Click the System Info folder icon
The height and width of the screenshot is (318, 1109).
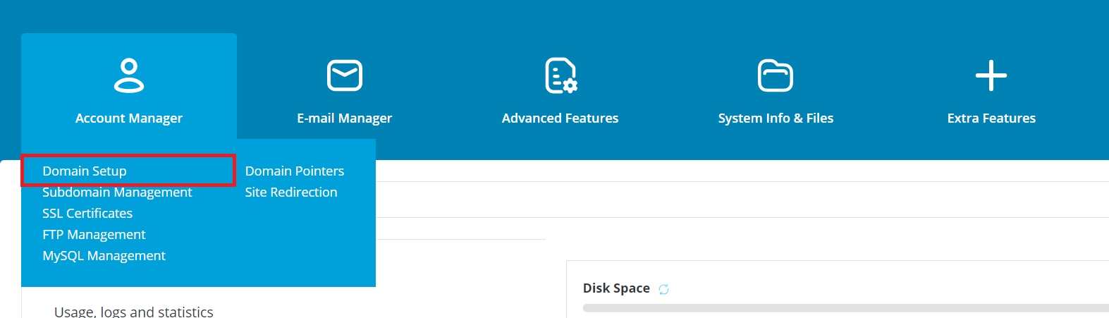(776, 75)
